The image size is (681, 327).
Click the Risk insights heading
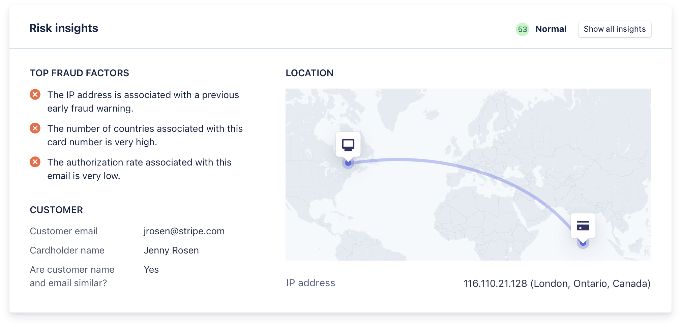tap(64, 28)
